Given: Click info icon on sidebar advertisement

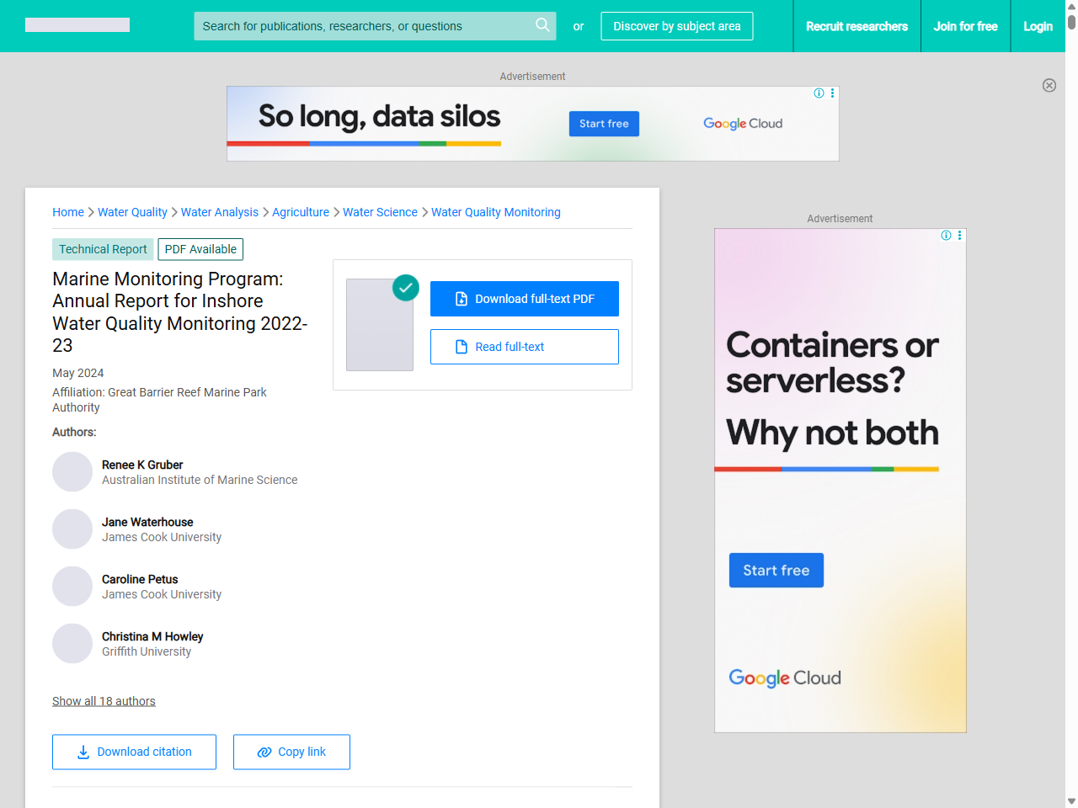Looking at the screenshot, I should 946,236.
